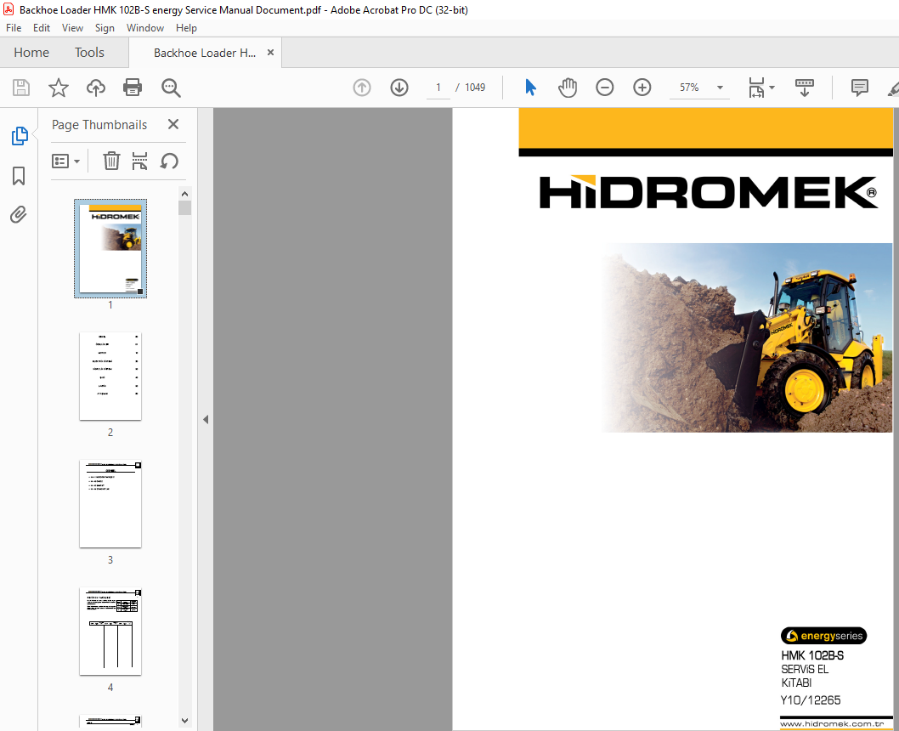Click the thumbnails scrollbar up arrow

[x=184, y=194]
